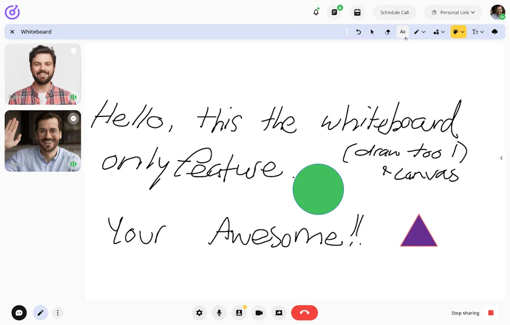The width and height of the screenshot is (510, 325).
Task: Open the text size Tт dropdown
Action: [478, 32]
